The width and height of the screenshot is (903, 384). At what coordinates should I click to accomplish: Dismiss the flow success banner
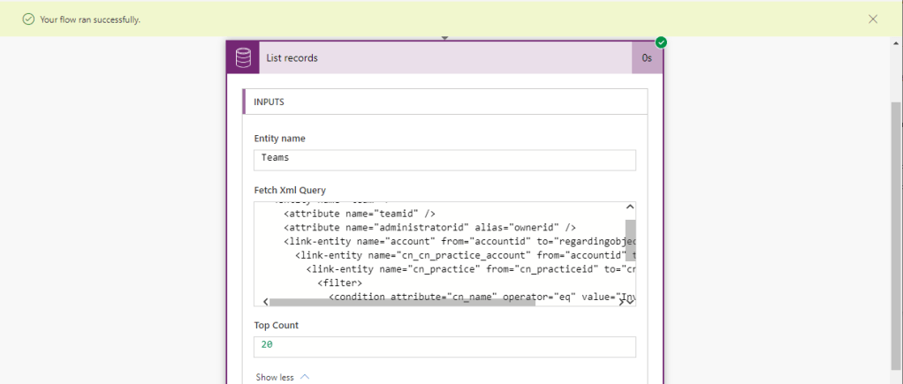click(873, 19)
